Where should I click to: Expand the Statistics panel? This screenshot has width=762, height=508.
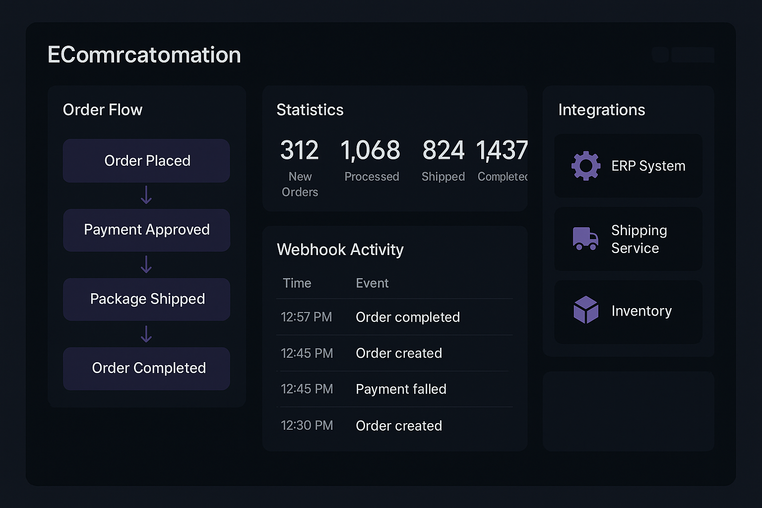pos(310,110)
